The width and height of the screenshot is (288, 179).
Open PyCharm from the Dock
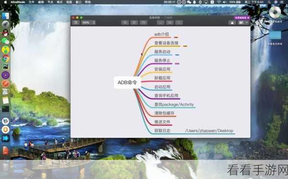tap(5, 67)
